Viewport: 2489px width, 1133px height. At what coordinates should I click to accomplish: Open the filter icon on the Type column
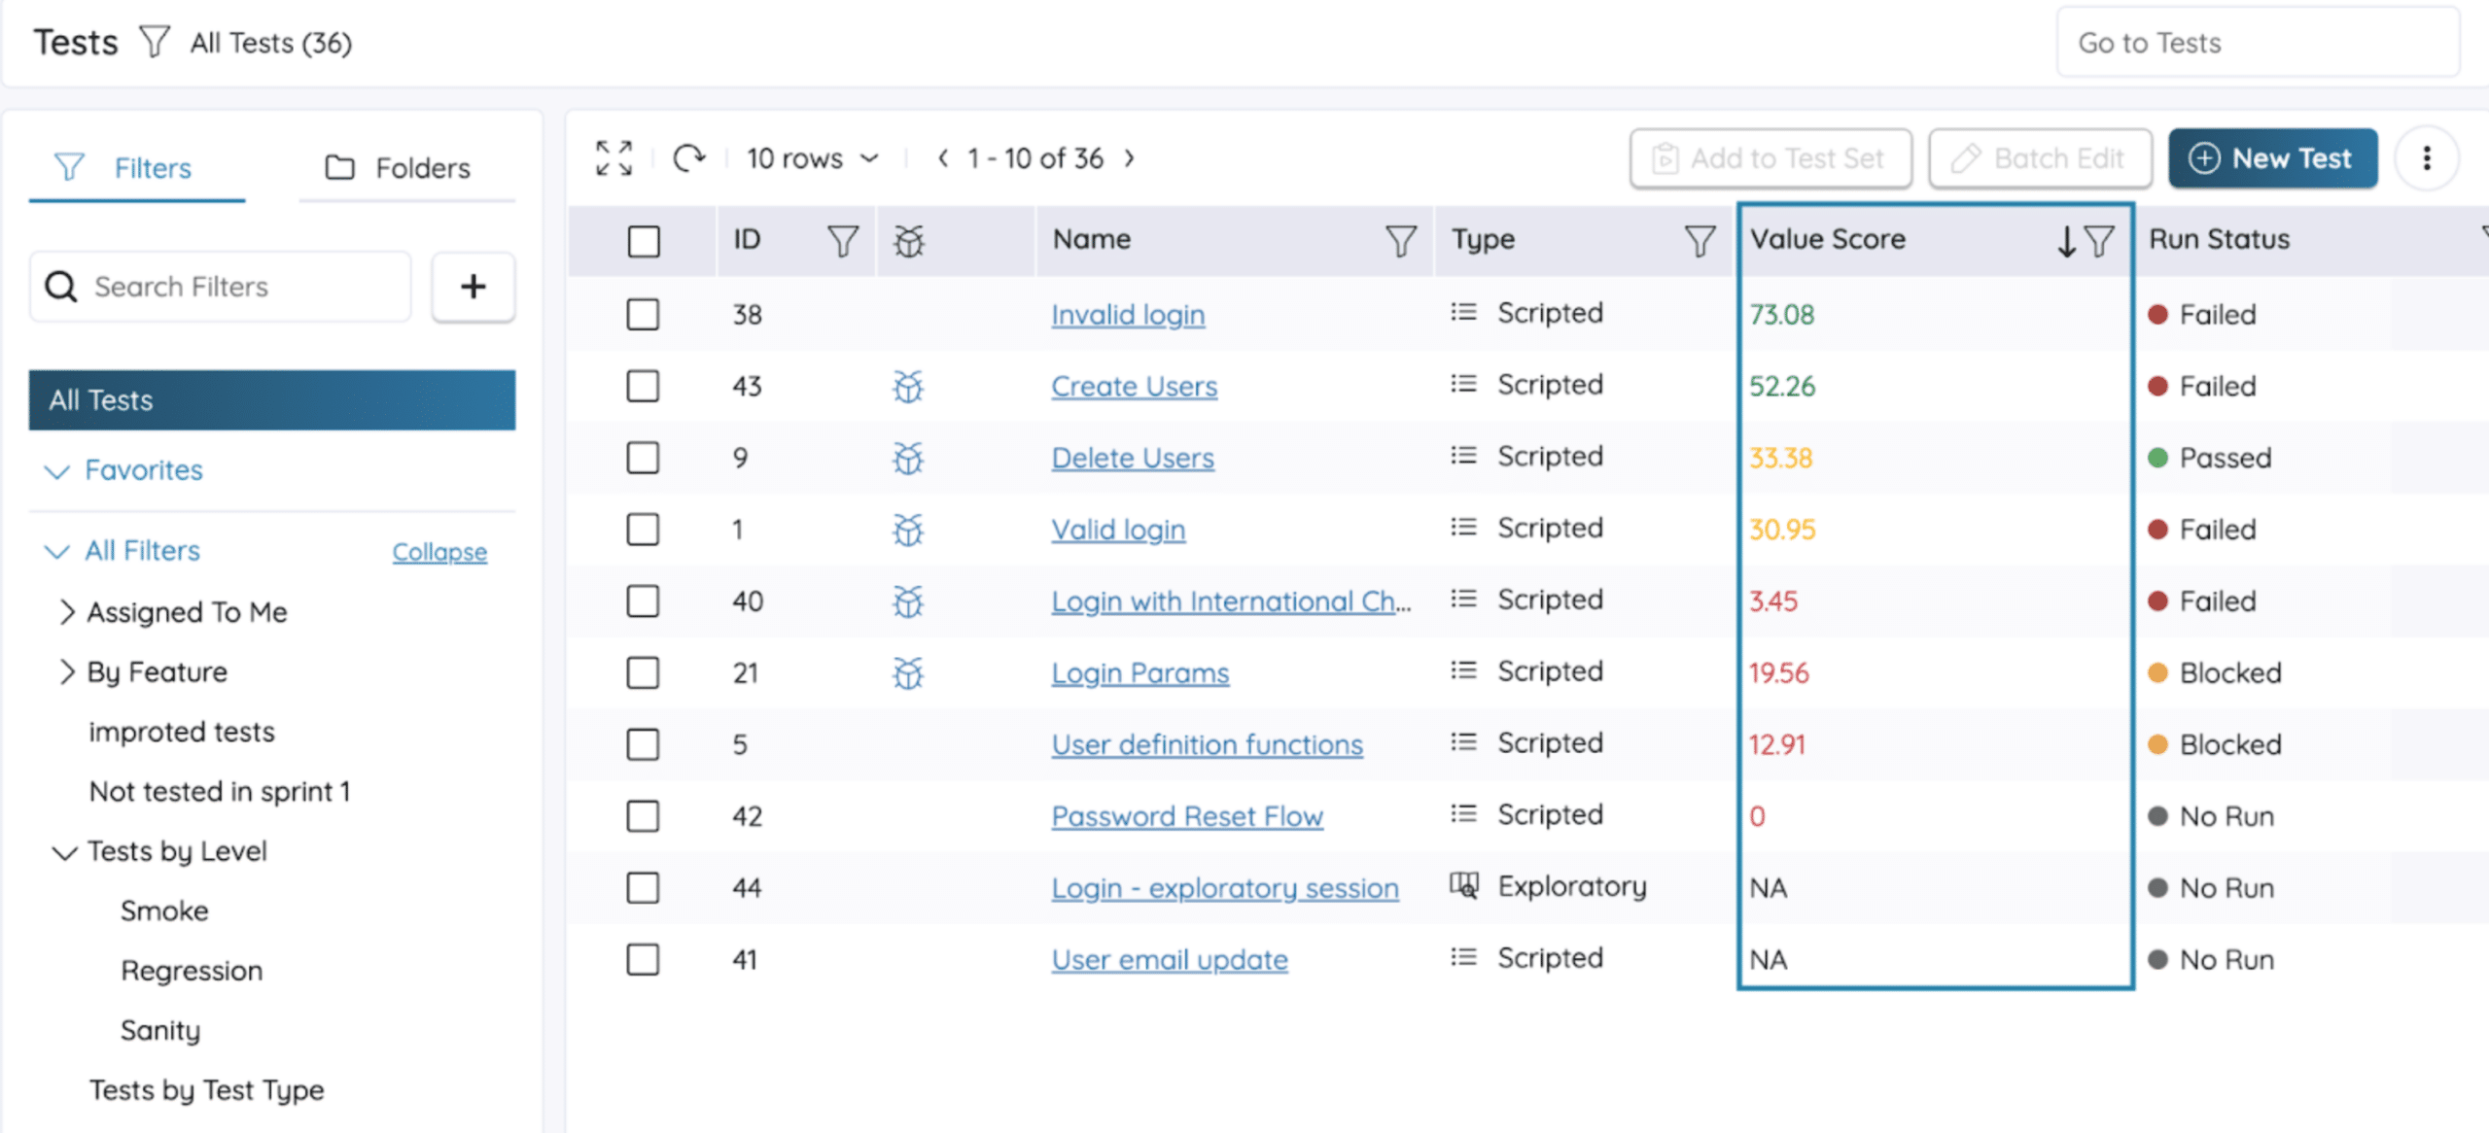pos(1700,239)
